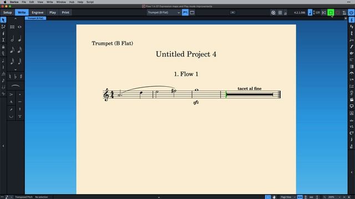355x199 pixels.
Task: Apply the staccato articulation
Action: (x=20, y=95)
